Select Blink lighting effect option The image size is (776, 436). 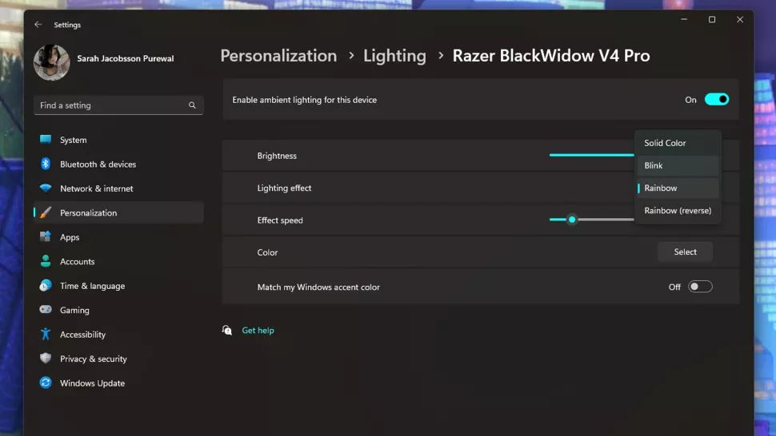coord(654,165)
